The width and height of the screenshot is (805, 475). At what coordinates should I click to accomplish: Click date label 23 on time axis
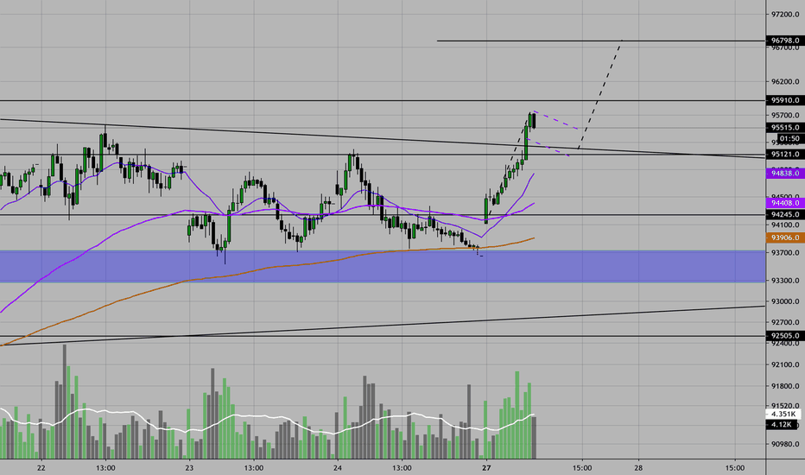tap(189, 468)
